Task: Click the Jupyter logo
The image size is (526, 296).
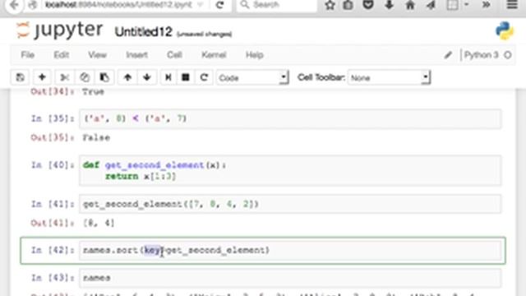Action: [x=60, y=30]
